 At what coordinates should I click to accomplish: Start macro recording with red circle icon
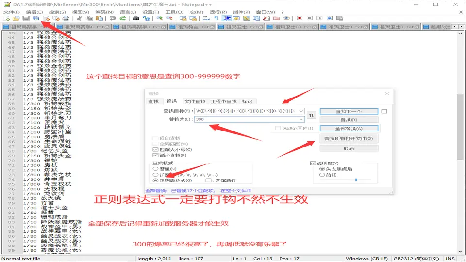300,18
